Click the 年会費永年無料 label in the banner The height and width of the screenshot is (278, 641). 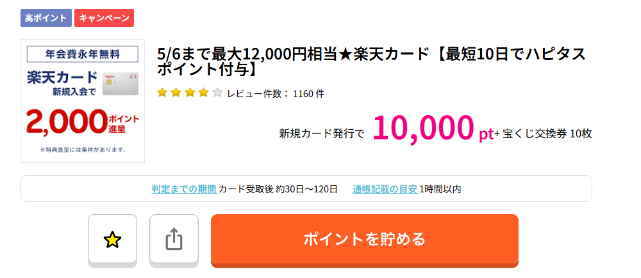tap(83, 54)
